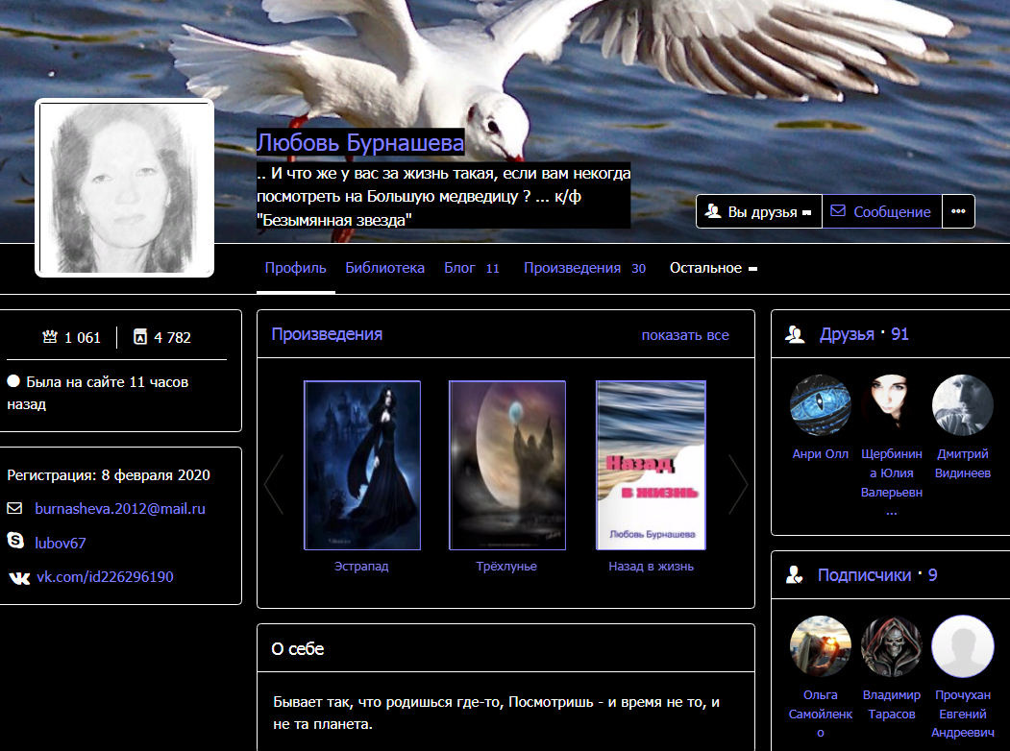Switch to the 'Библиотека' tab
This screenshot has height=751, width=1010.
point(384,268)
